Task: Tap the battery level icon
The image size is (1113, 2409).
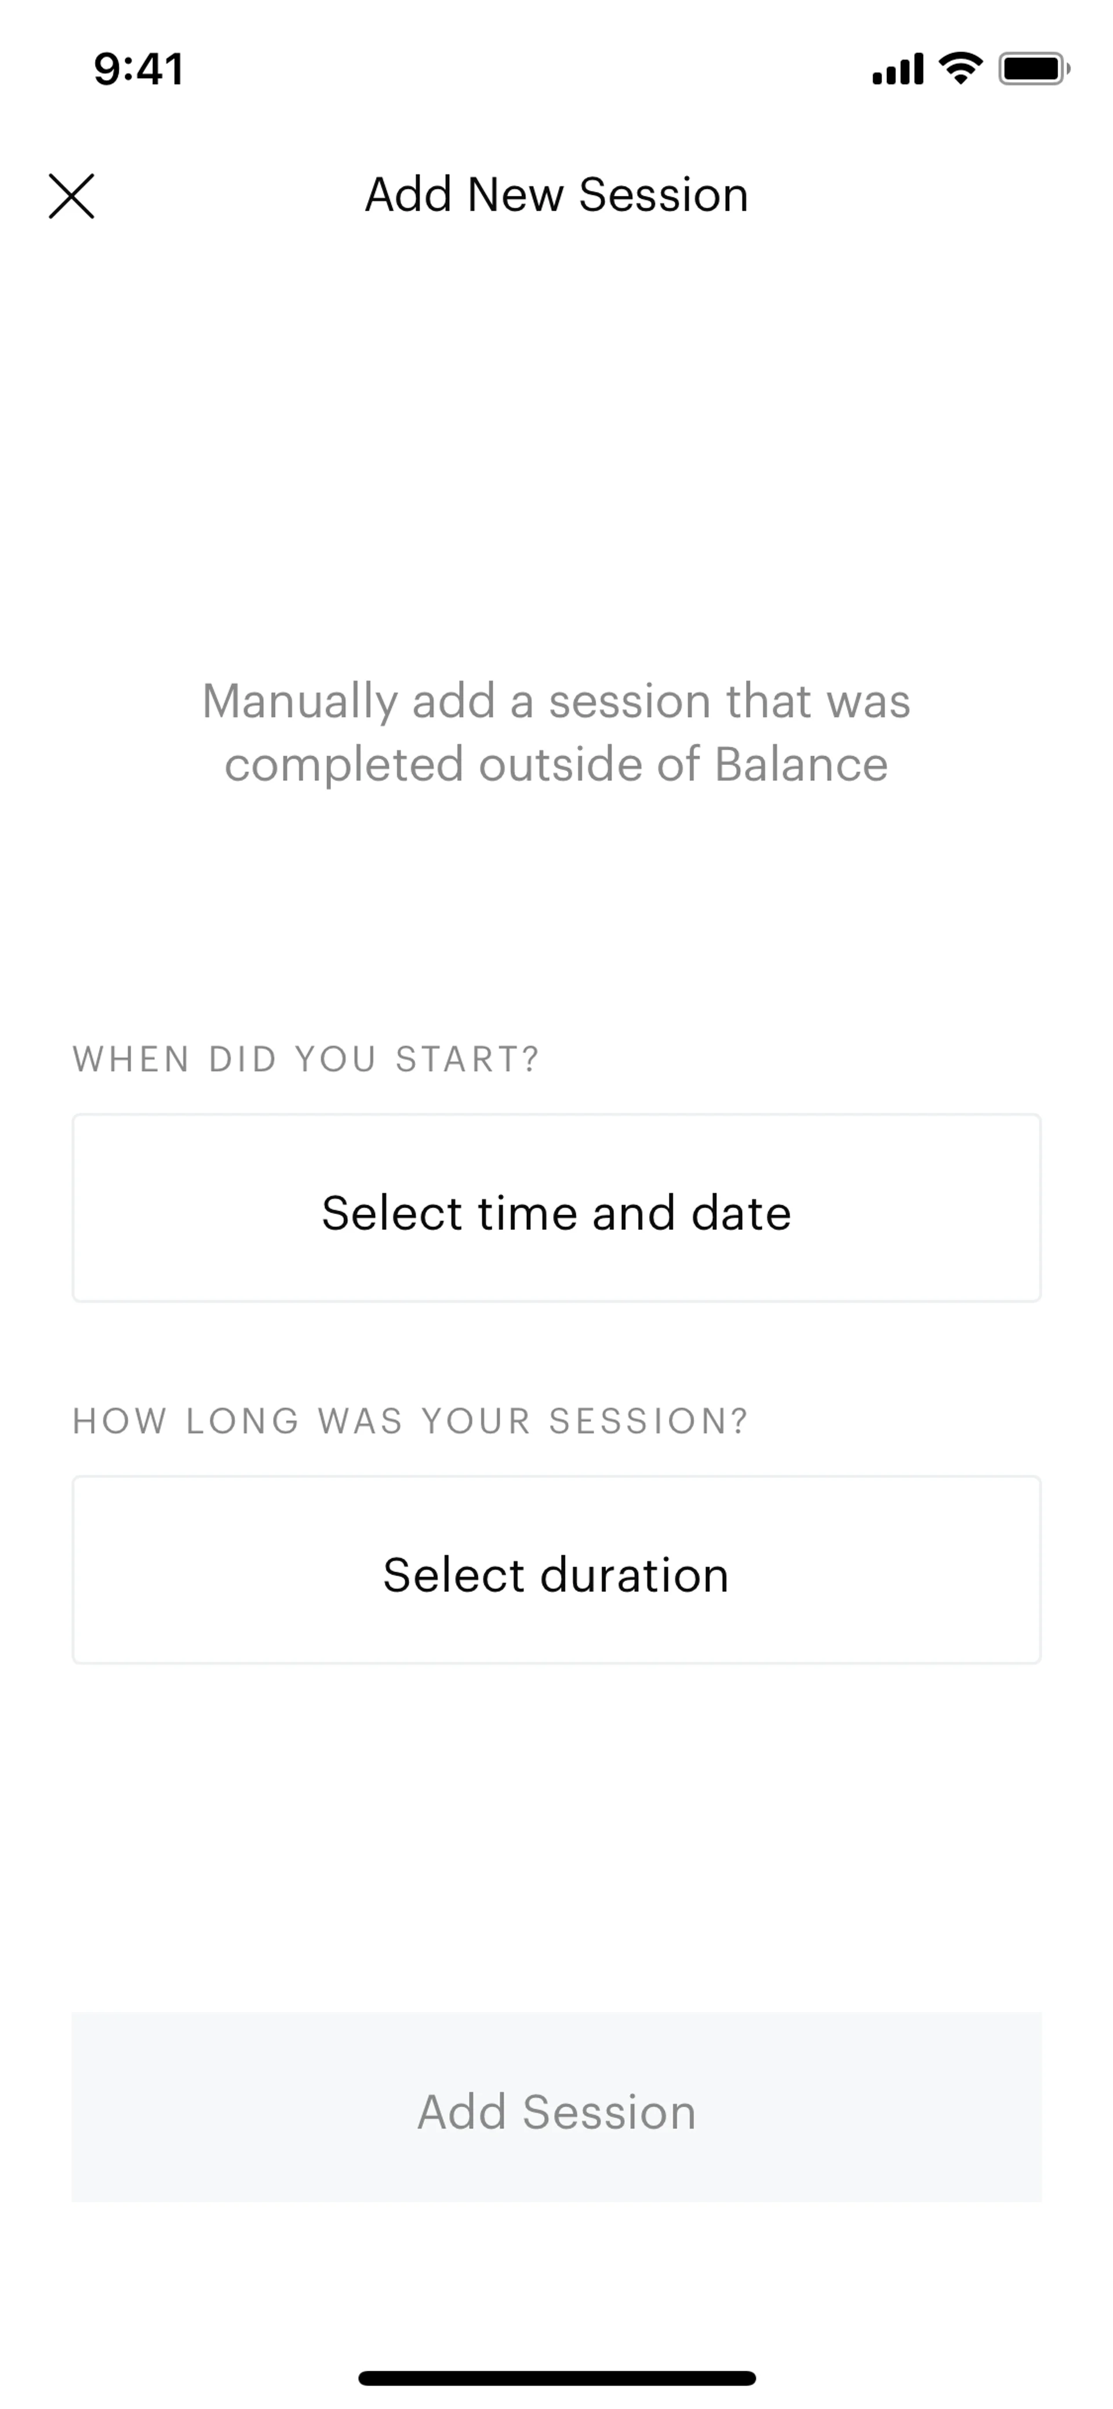Action: (x=1034, y=69)
